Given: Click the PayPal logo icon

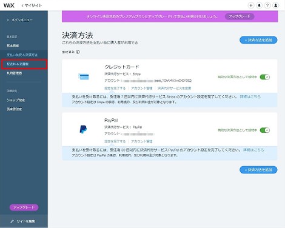Looking at the screenshot, I should tap(83, 129).
